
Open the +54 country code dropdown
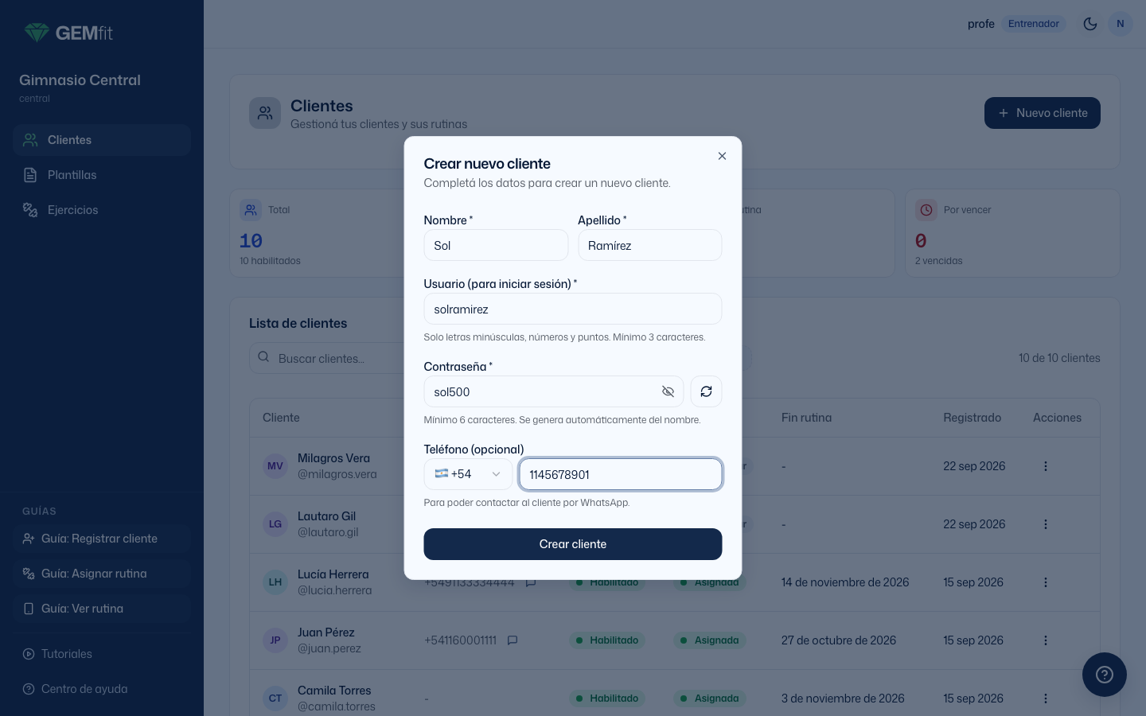tap(468, 474)
